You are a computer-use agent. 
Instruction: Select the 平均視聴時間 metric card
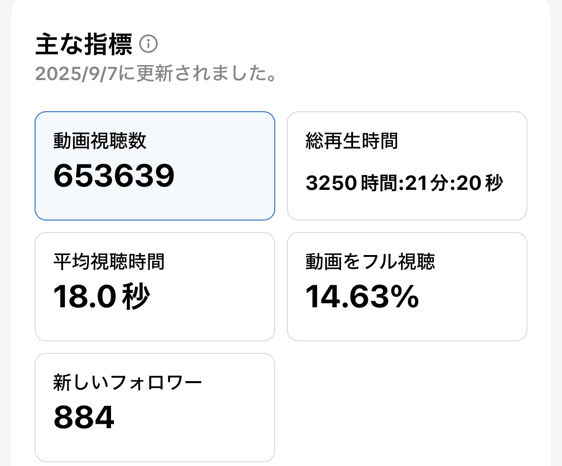click(155, 286)
